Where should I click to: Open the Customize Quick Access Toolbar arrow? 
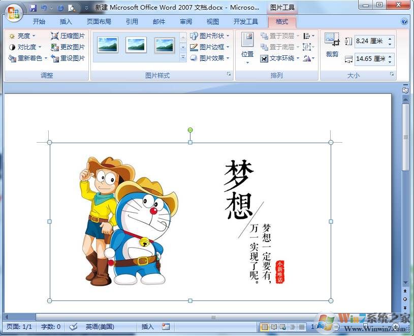tap(86, 9)
